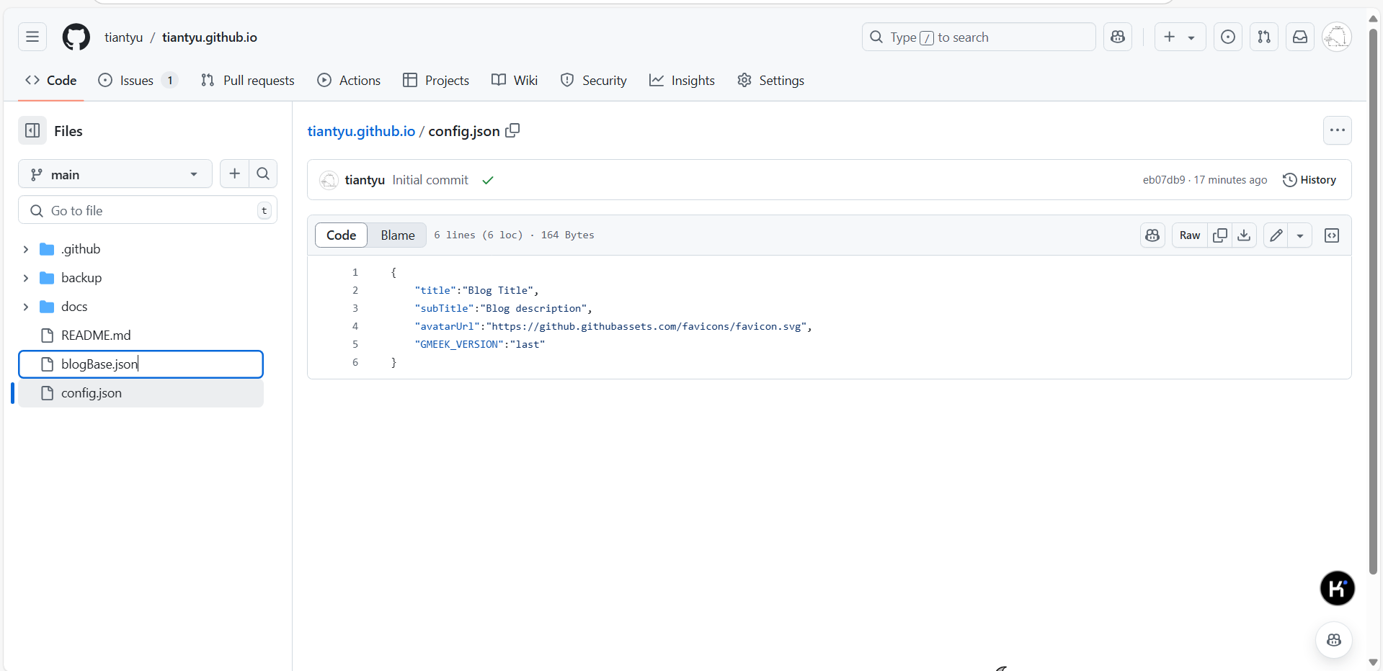Viewport: 1383px width, 671px height.
Task: Open notifications inbox icon
Action: point(1300,37)
